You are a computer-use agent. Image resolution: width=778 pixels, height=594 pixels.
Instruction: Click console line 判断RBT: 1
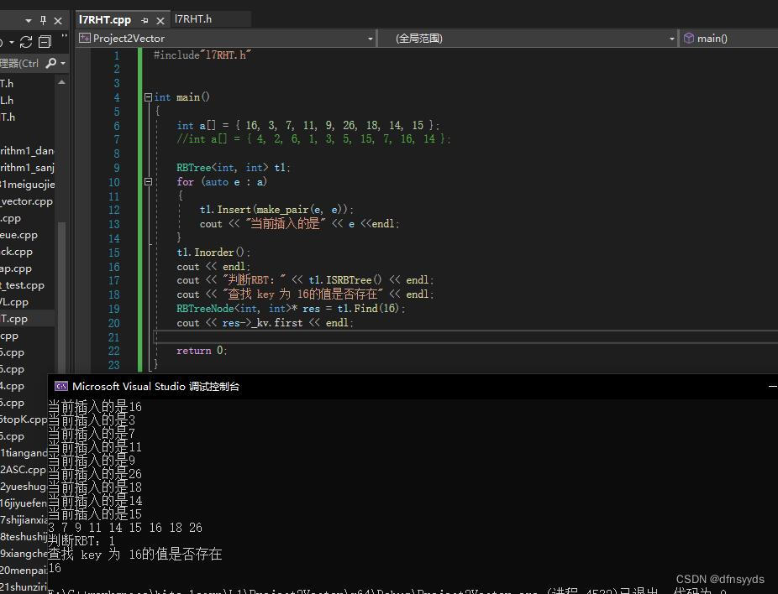tap(81, 541)
